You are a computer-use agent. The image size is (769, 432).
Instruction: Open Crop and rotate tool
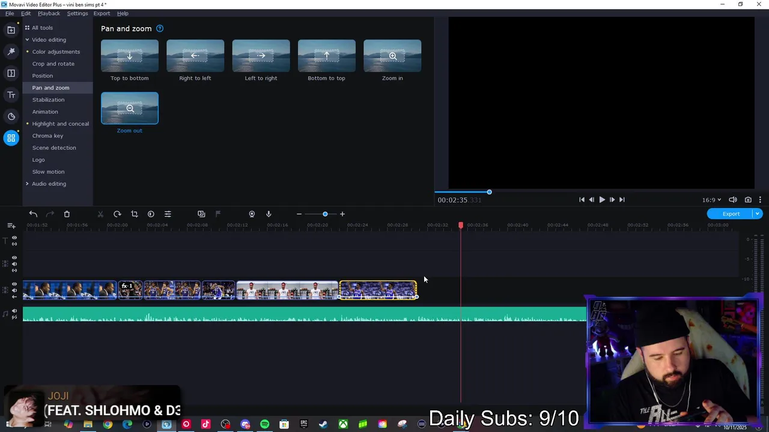click(53, 64)
